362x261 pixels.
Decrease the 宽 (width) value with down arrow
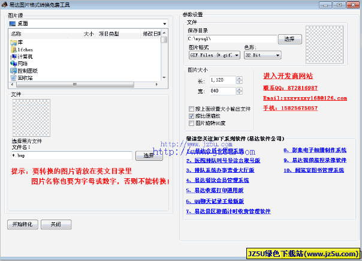pyautogui.click(x=239, y=93)
